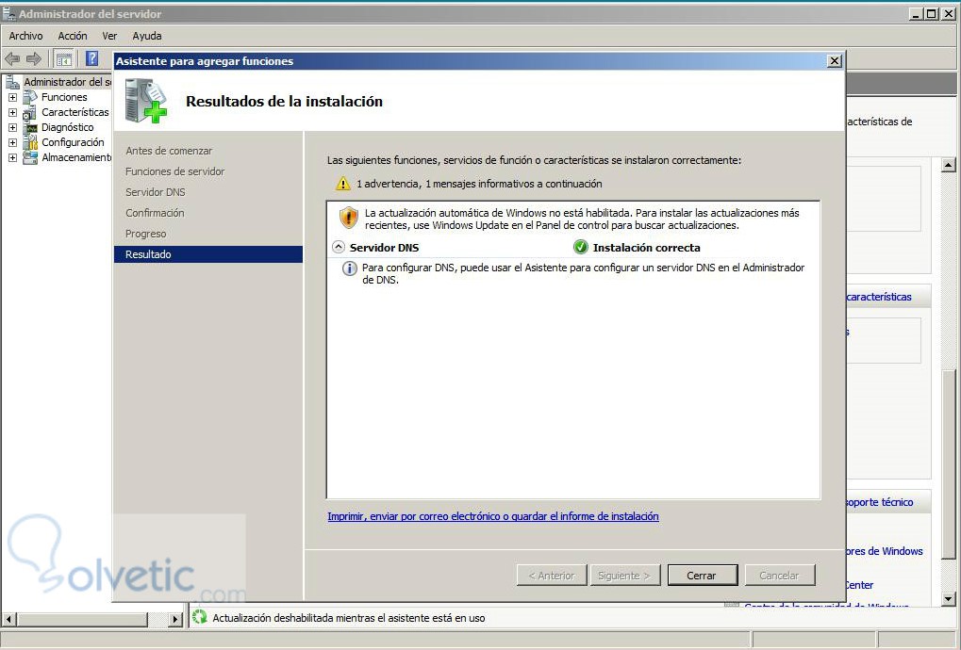Click the Almacenamiento tree node icon
Screen dimensions: 961x650
pyautogui.click(x=30, y=157)
